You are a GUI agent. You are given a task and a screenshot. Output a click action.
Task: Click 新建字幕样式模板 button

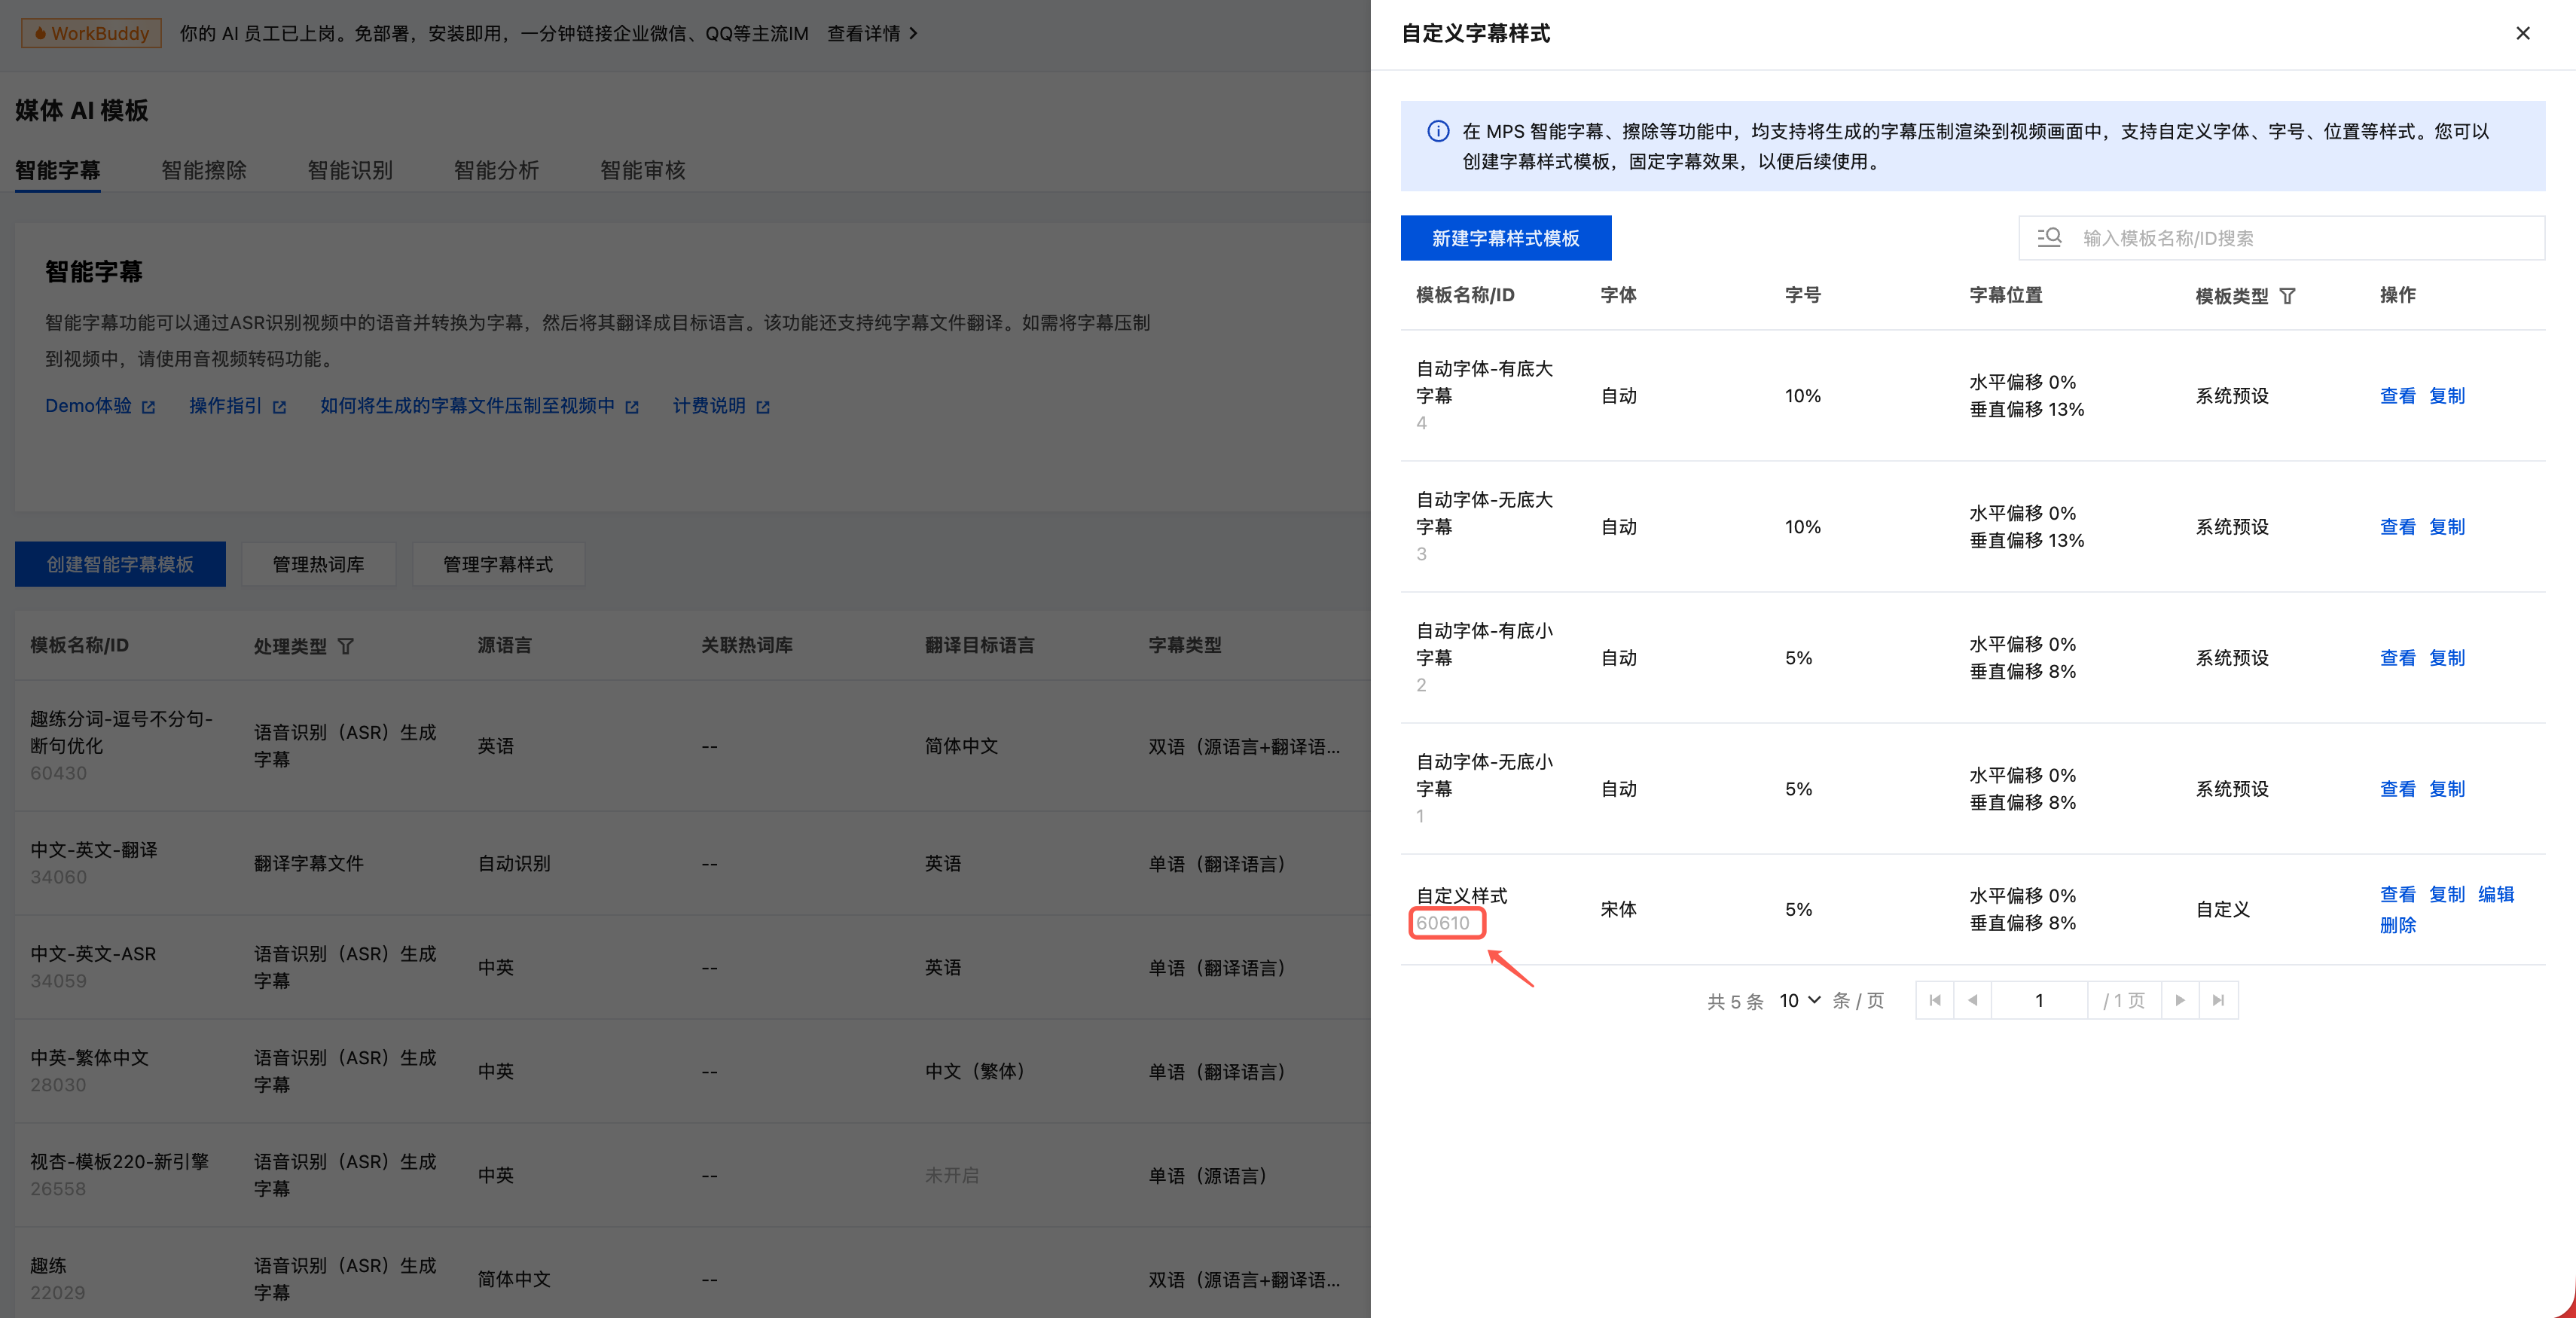pyautogui.click(x=1505, y=238)
